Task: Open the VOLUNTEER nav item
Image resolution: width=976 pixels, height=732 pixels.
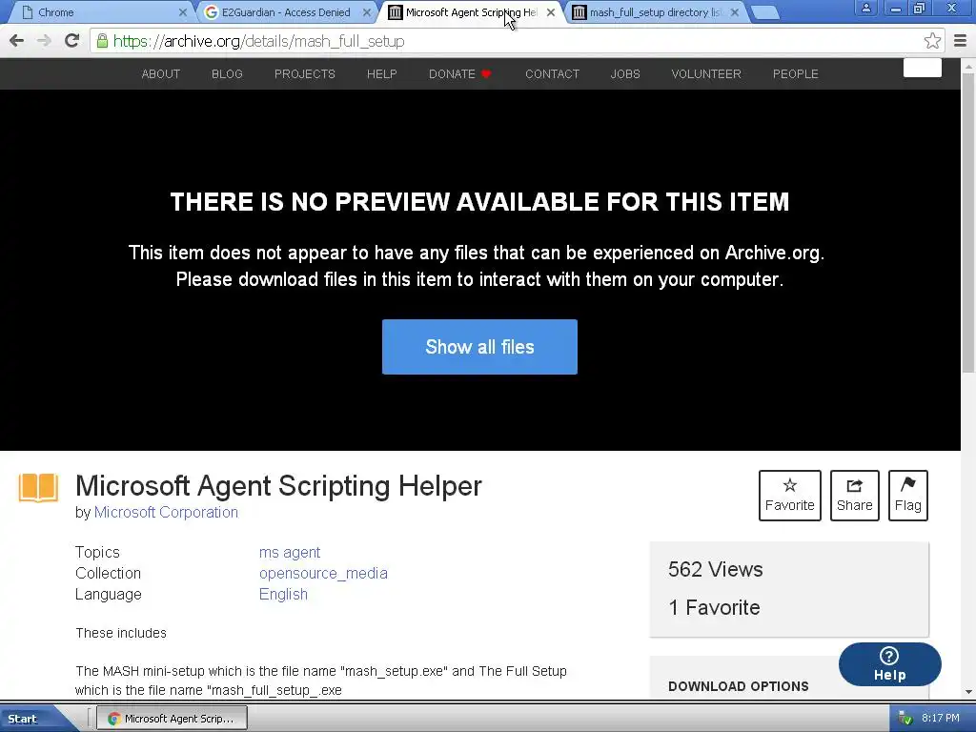Action: 706,74
